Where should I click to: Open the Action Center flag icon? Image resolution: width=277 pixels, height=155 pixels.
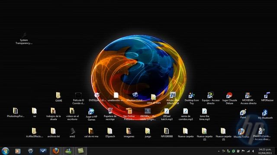[243, 151]
